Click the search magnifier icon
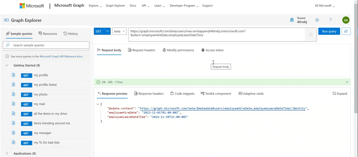The image size is (358, 157). pyautogui.click(x=8, y=45)
